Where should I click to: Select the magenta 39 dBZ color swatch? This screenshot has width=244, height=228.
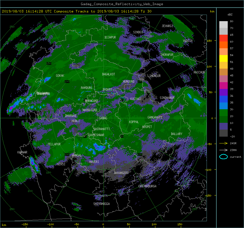(x=223, y=86)
